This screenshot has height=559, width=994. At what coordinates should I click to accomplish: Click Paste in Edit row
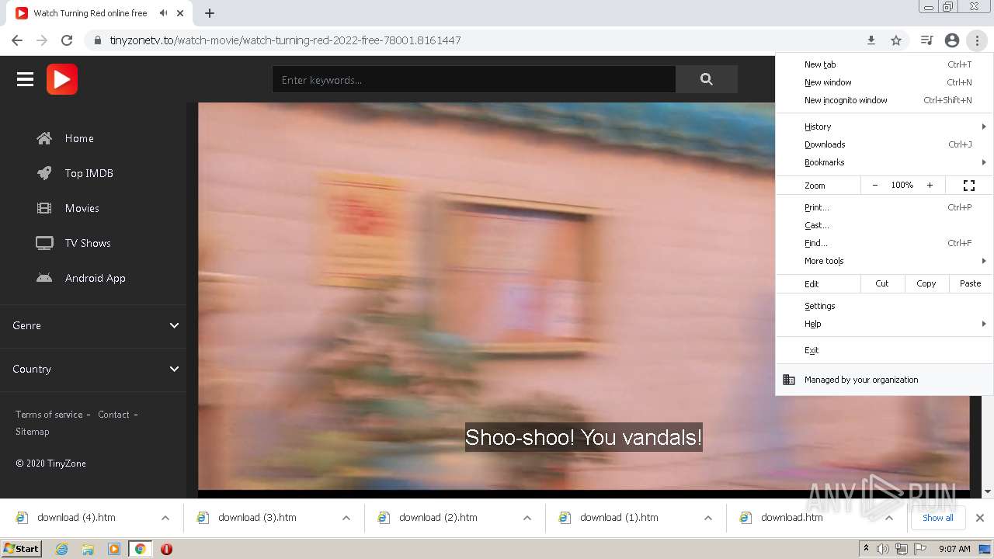(x=971, y=283)
